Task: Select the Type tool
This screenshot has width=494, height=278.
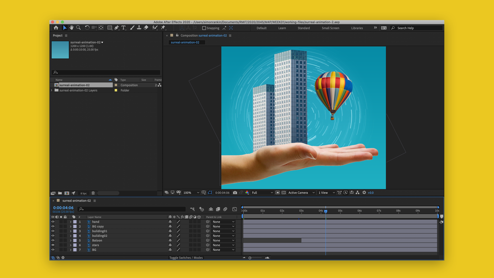Action: [x=123, y=28]
